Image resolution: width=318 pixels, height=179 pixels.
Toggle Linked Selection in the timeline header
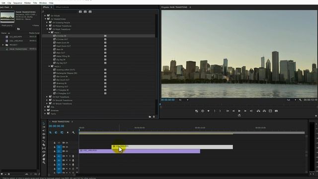tap(62, 133)
